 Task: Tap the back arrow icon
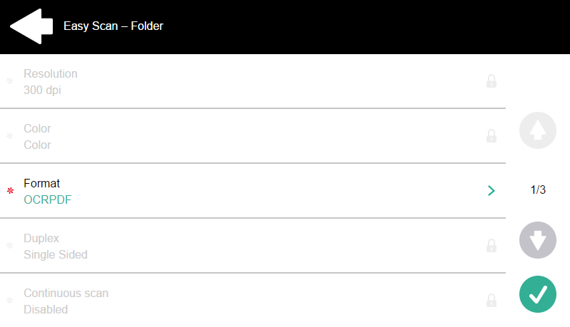31,26
